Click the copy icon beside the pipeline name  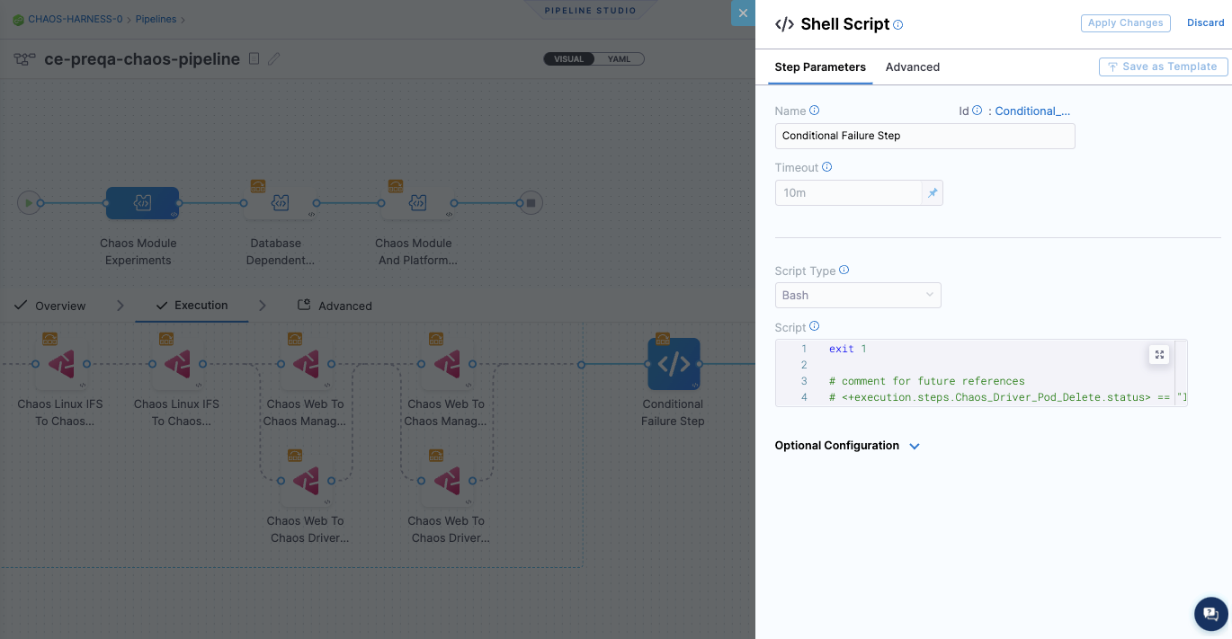coord(254,58)
